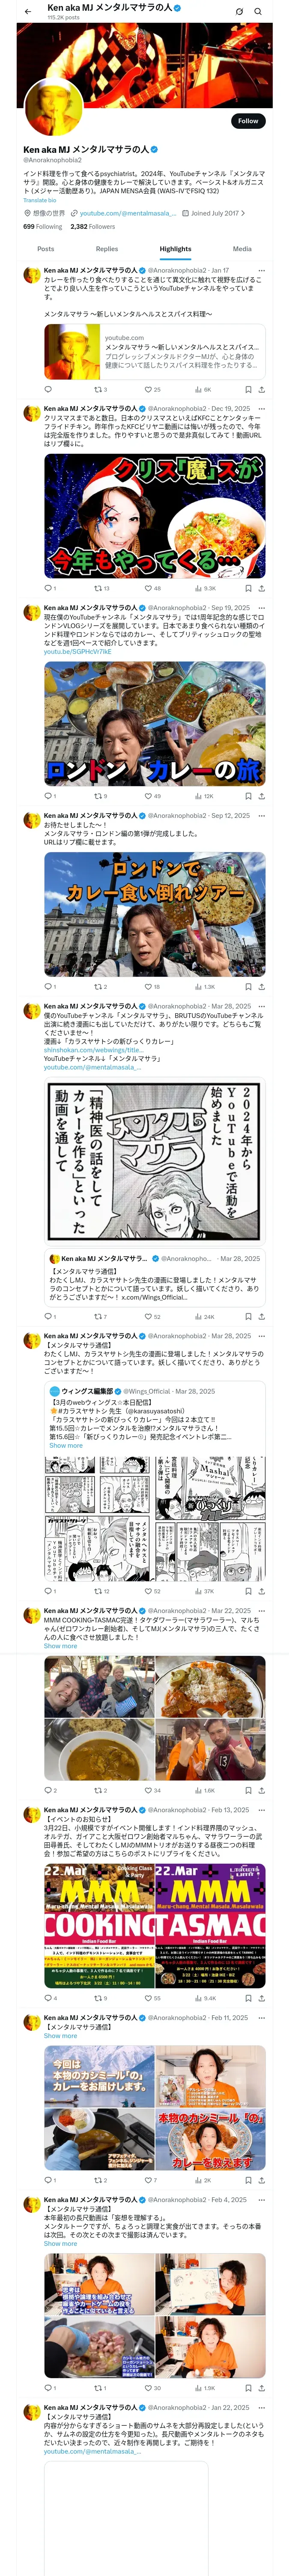Open the more options menu on the Jan 17 post
Viewport: 289px width, 2576px height.
262,270
